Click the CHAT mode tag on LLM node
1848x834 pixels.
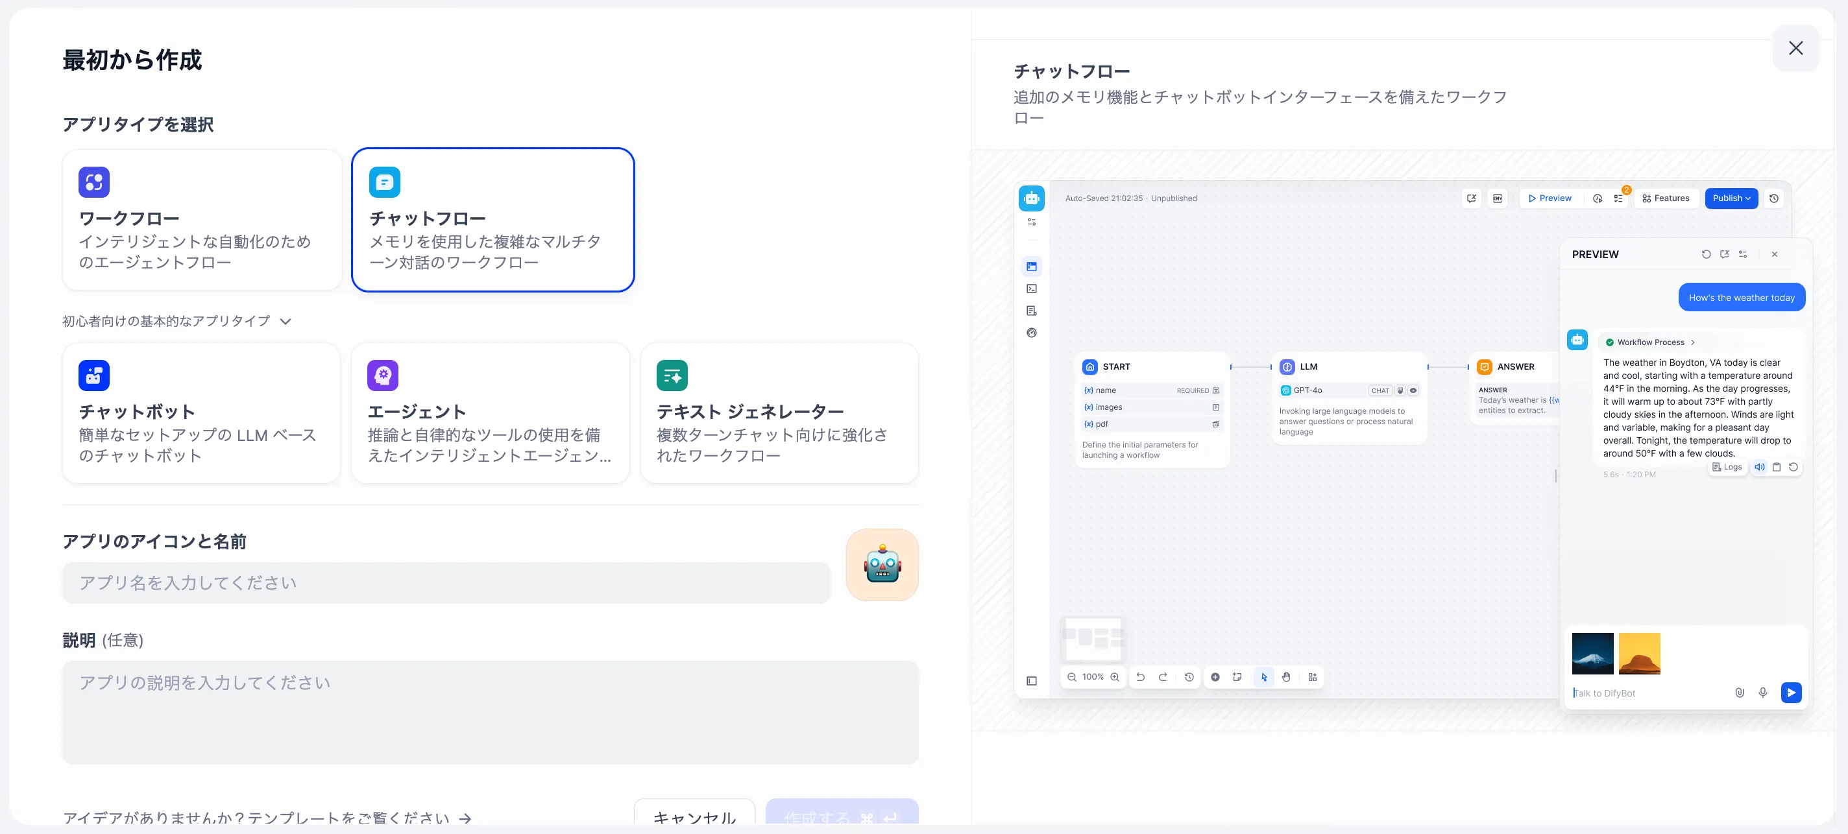(x=1380, y=390)
